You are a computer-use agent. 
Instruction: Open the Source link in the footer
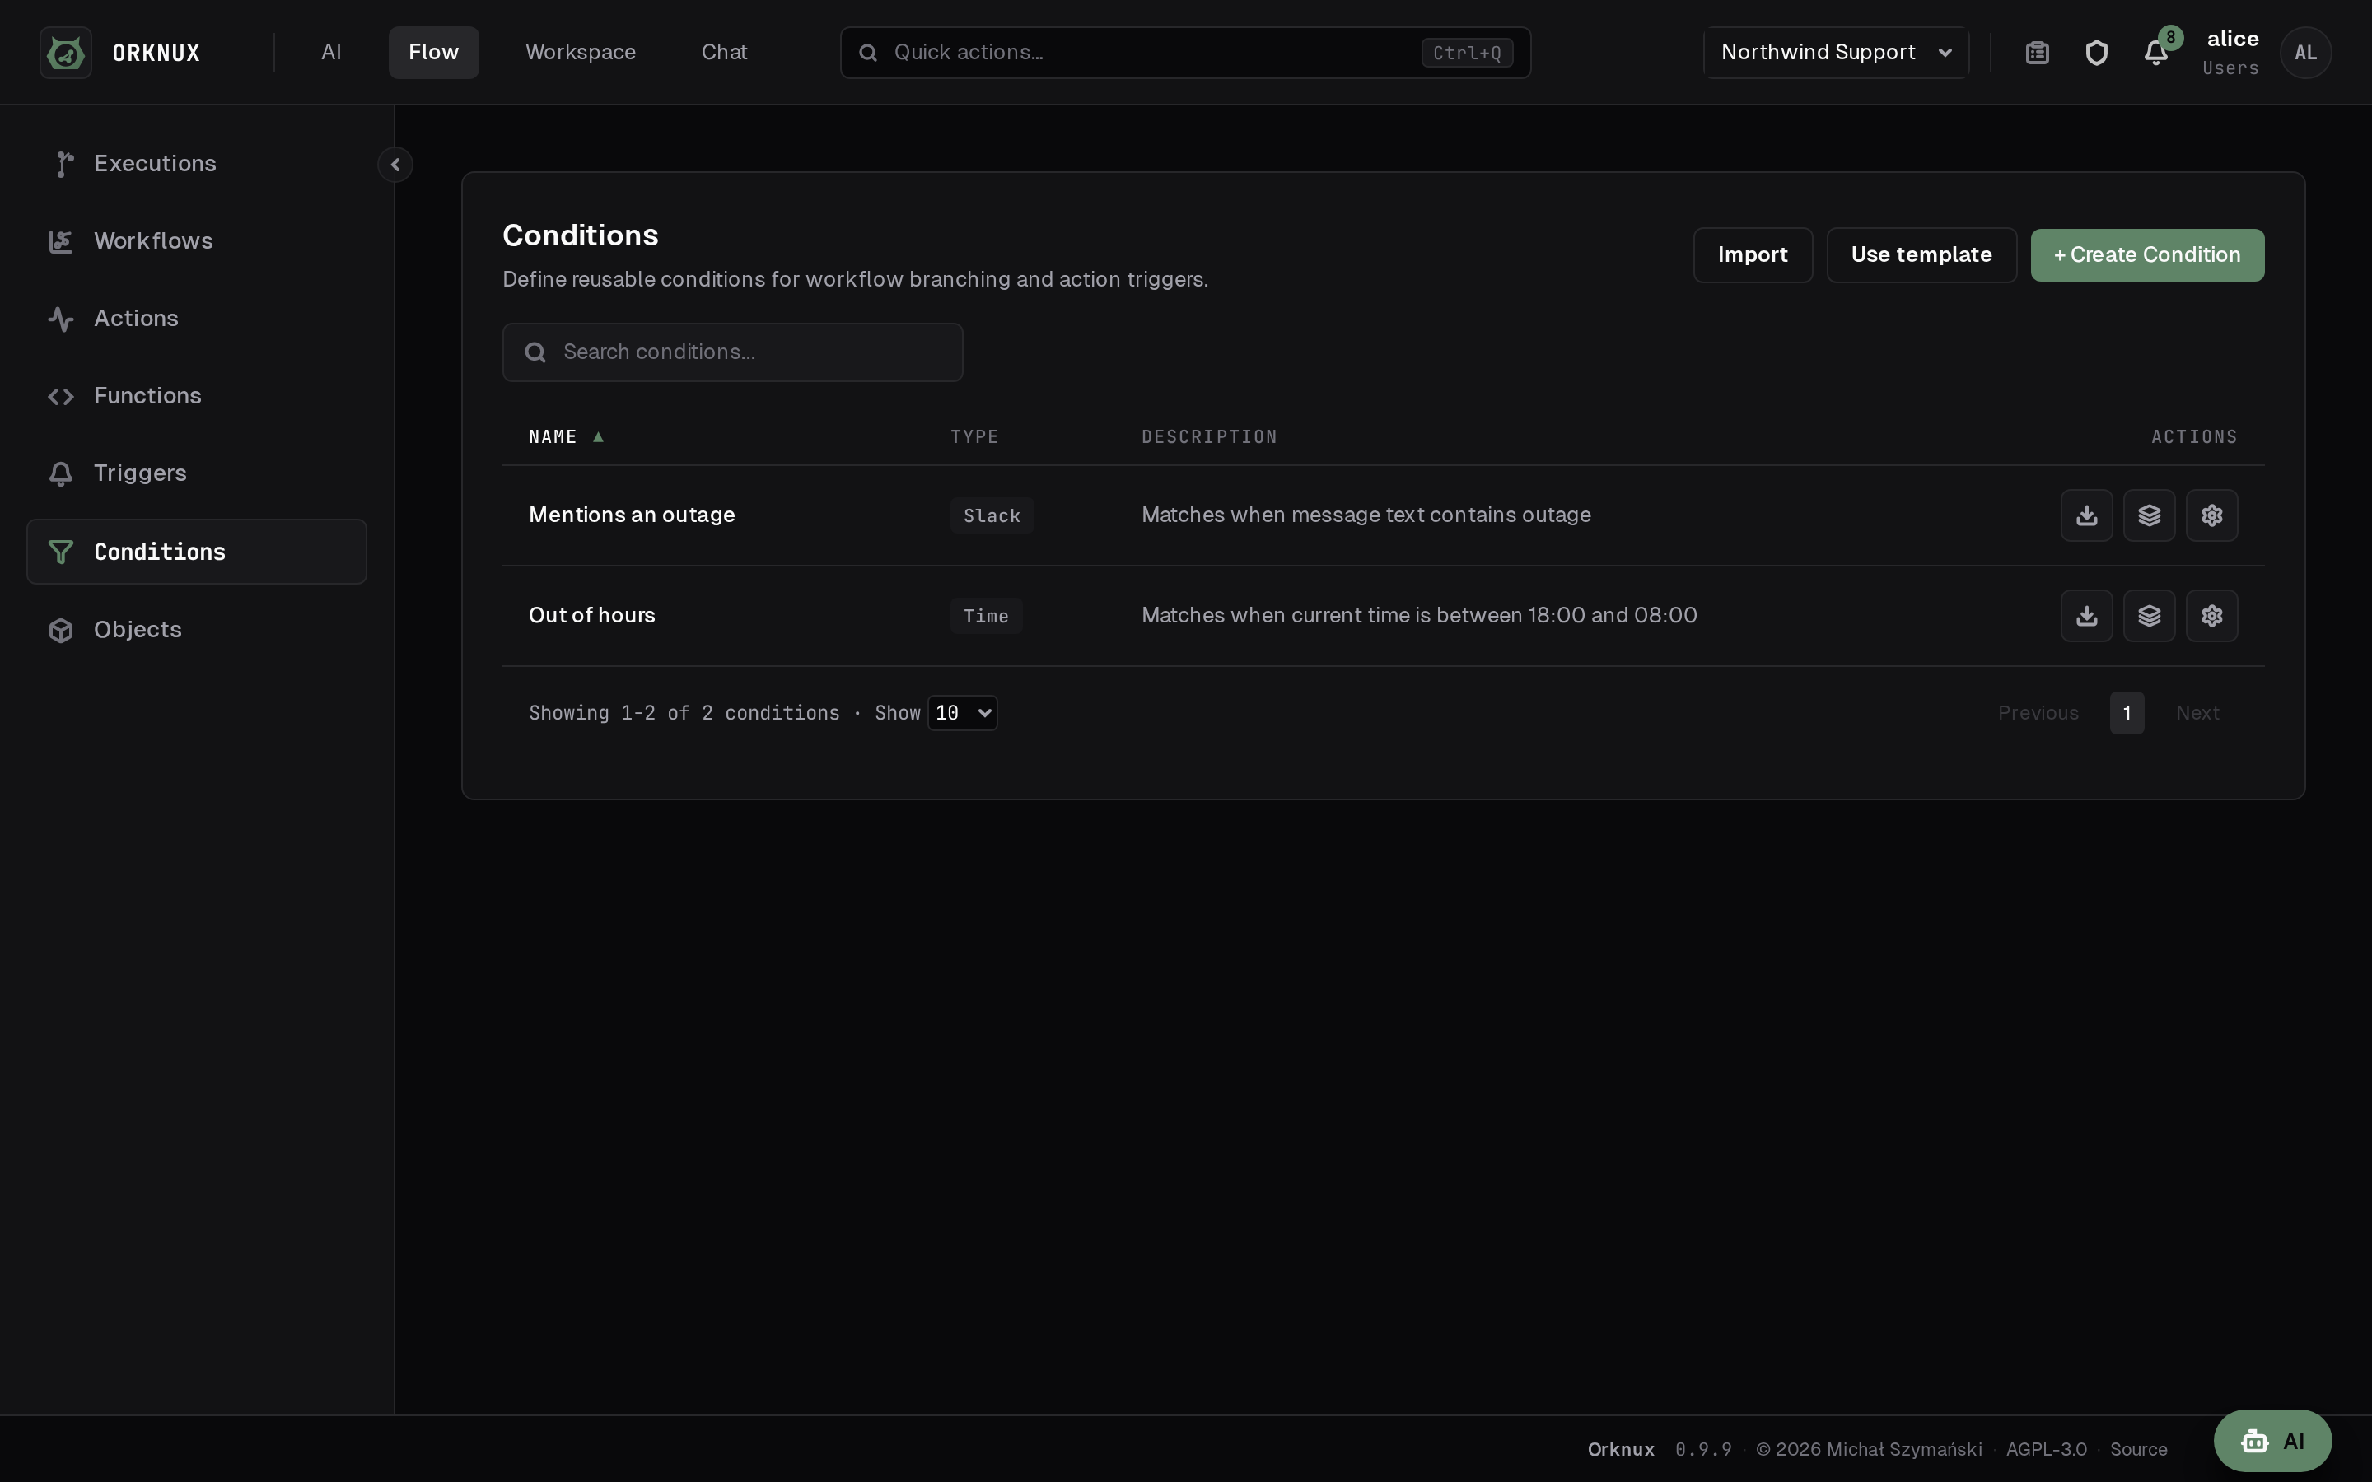[x=2138, y=1450]
